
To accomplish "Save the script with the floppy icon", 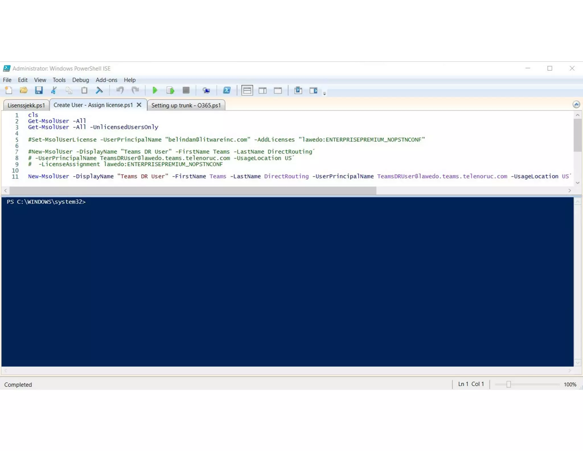I will (39, 91).
